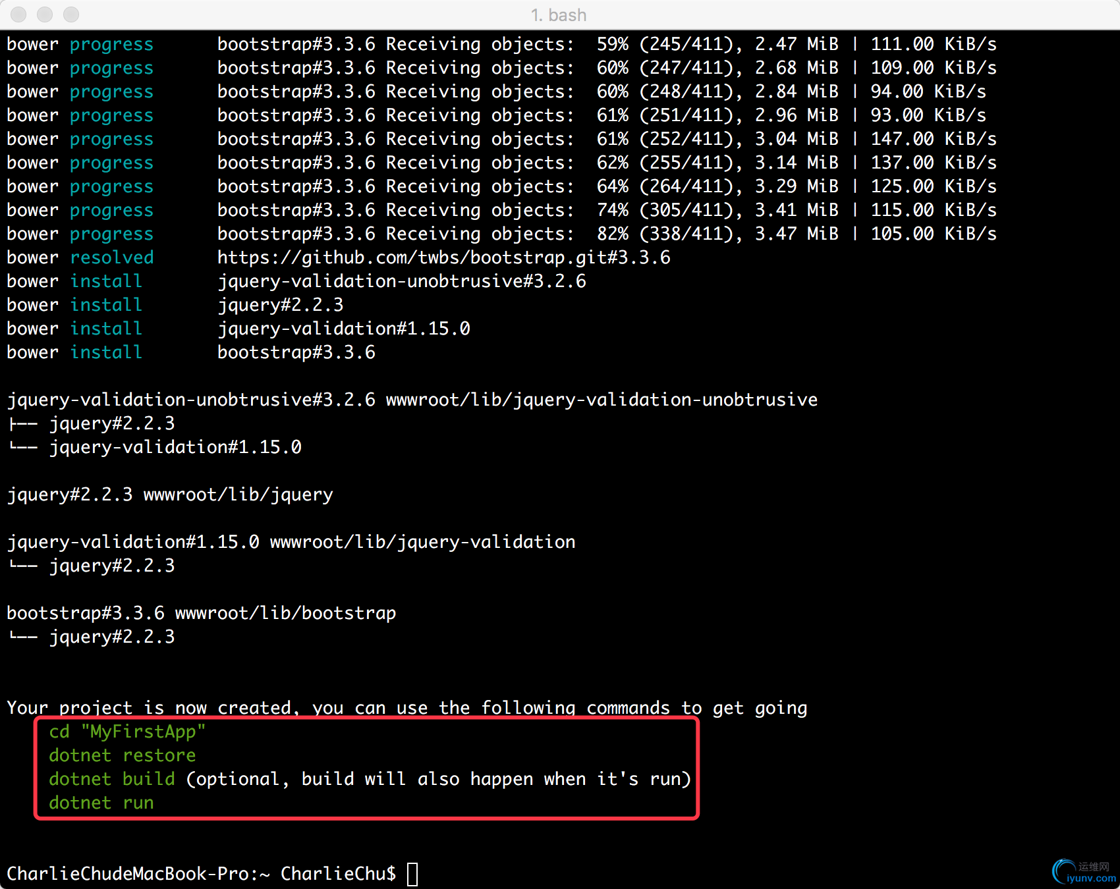This screenshot has width=1120, height=889.
Task: Click the '64% (264/411)' progress value
Action: tap(665, 186)
